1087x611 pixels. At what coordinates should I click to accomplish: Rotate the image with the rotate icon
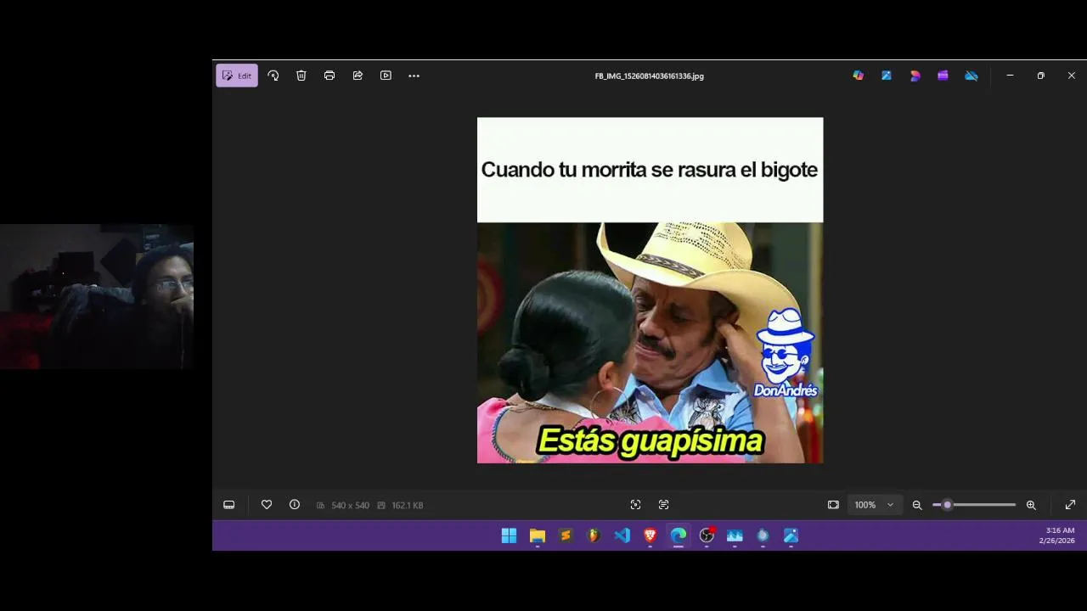pos(273,76)
